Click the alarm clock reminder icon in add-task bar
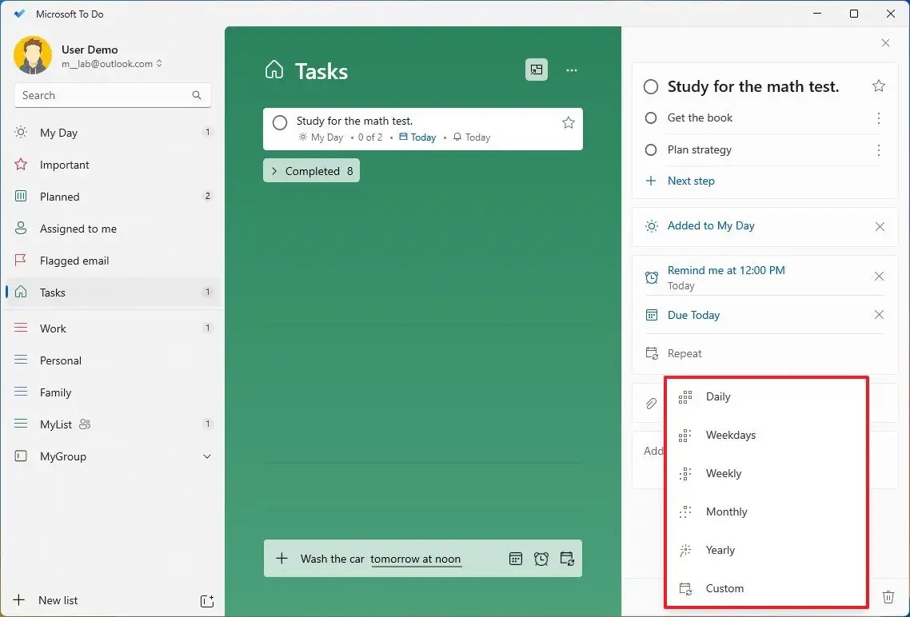 pyautogui.click(x=541, y=559)
